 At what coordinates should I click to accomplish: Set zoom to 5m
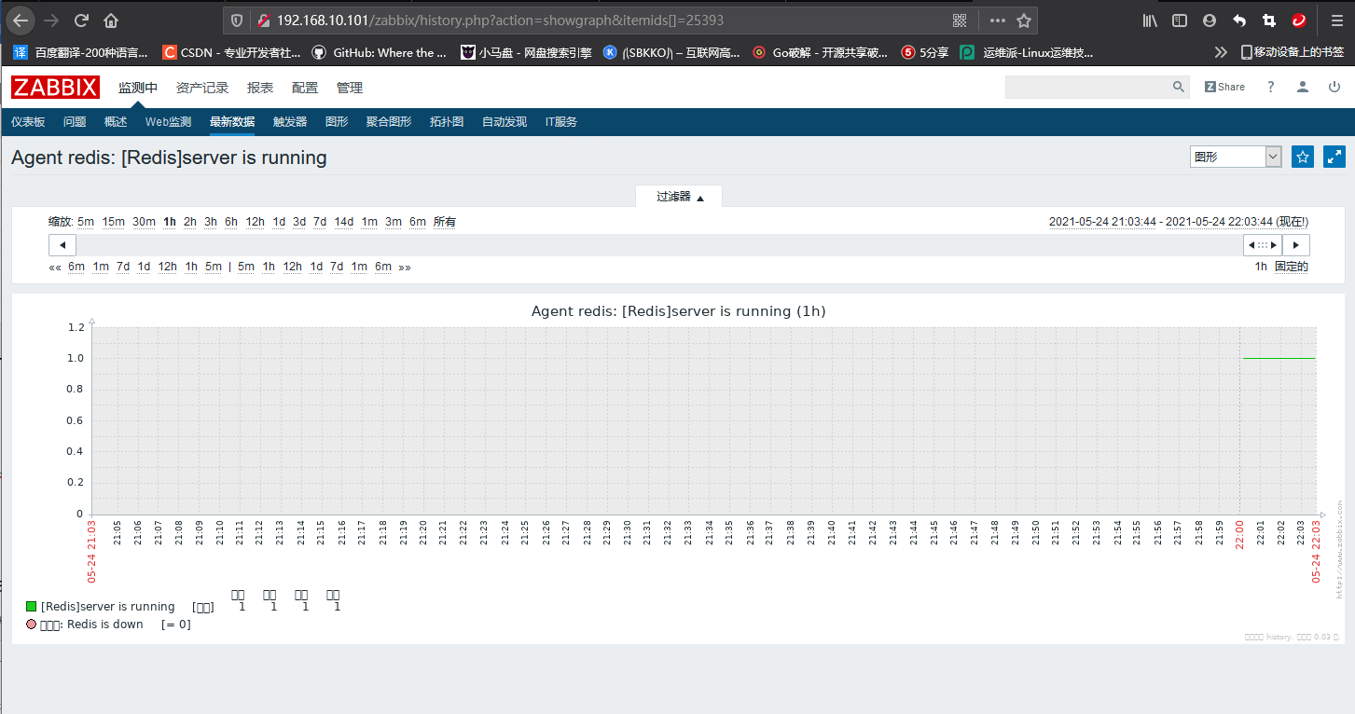click(86, 222)
